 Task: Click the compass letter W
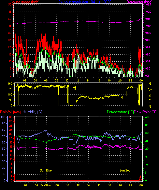click(x=150, y=90)
